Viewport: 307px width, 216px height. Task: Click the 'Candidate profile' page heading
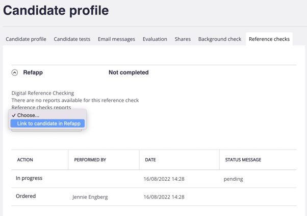(56, 10)
